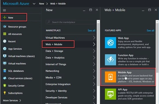Image resolution: width=159 pixels, height=104 pixels.
Task: Maximize the New blade
Action: [90, 10]
